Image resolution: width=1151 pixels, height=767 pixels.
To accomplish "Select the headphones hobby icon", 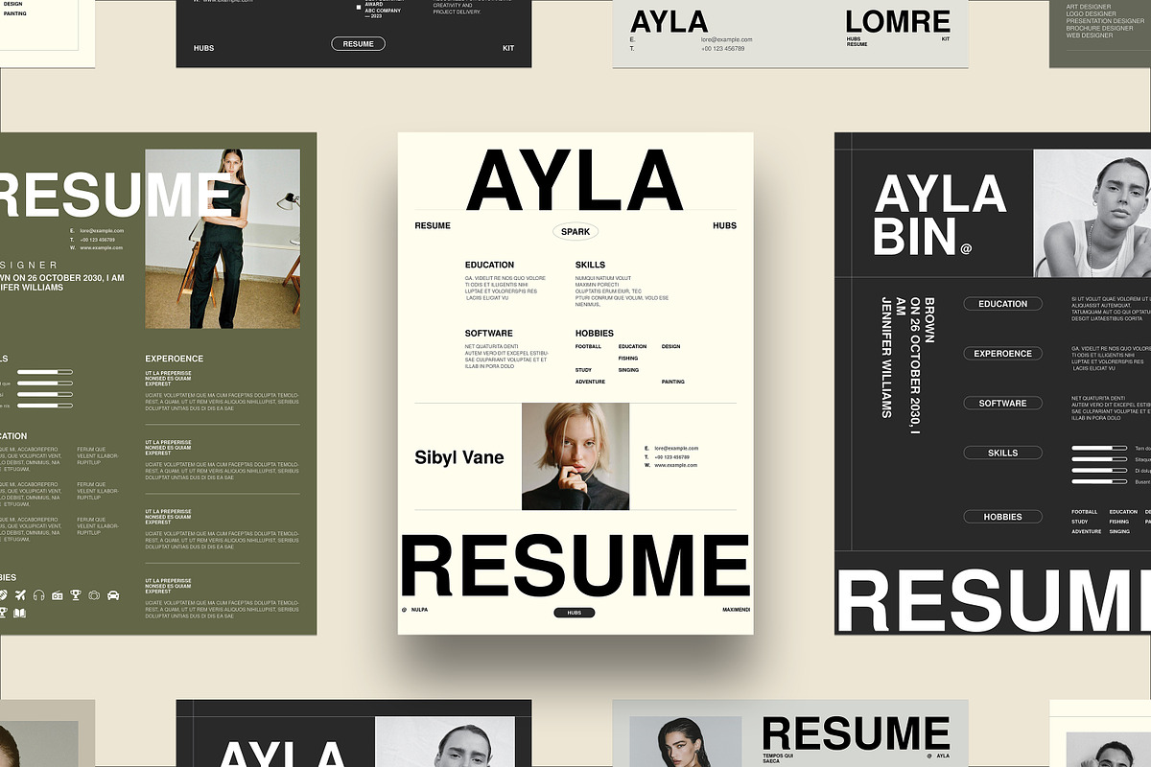I will pos(39,595).
